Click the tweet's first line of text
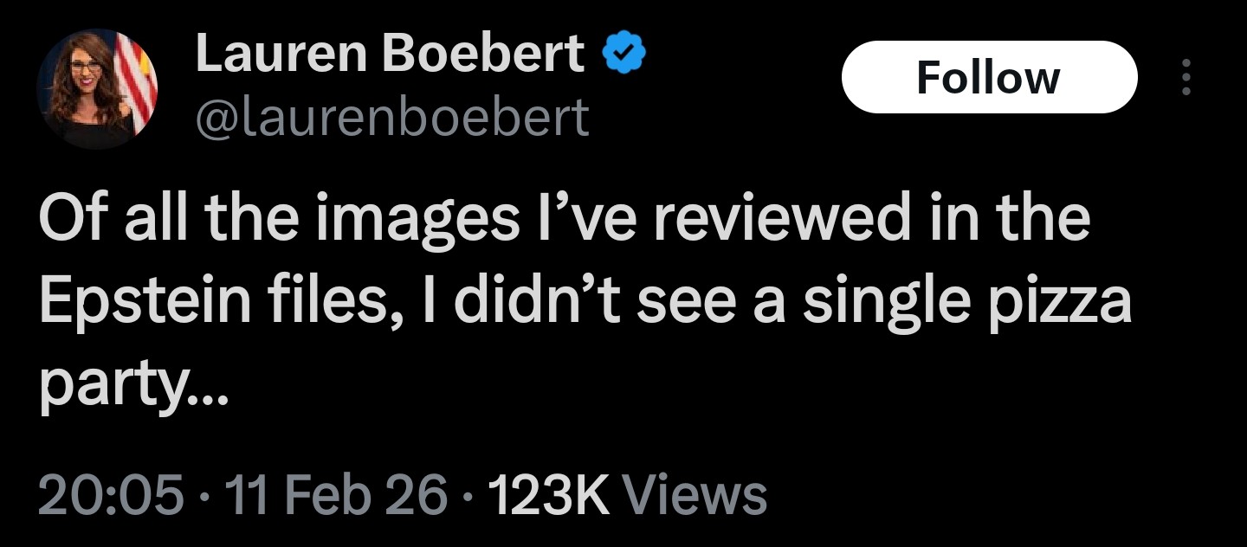1247x547 pixels. [563, 218]
